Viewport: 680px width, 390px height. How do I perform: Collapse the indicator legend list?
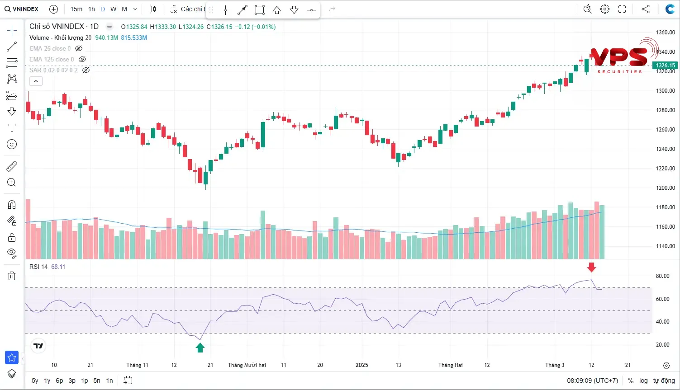click(x=36, y=81)
